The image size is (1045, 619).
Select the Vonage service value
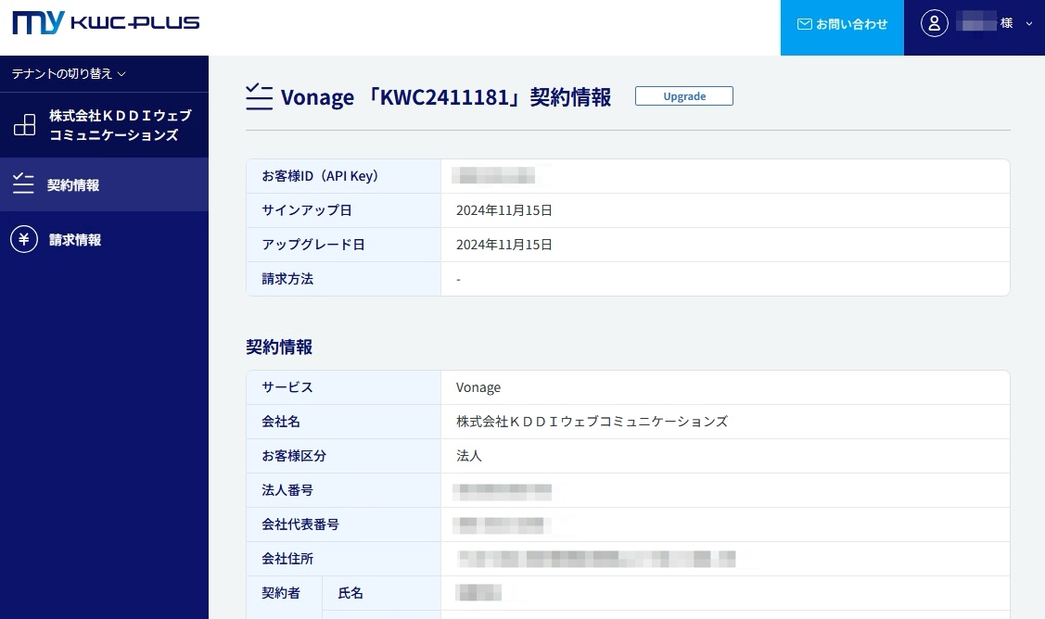pos(478,387)
